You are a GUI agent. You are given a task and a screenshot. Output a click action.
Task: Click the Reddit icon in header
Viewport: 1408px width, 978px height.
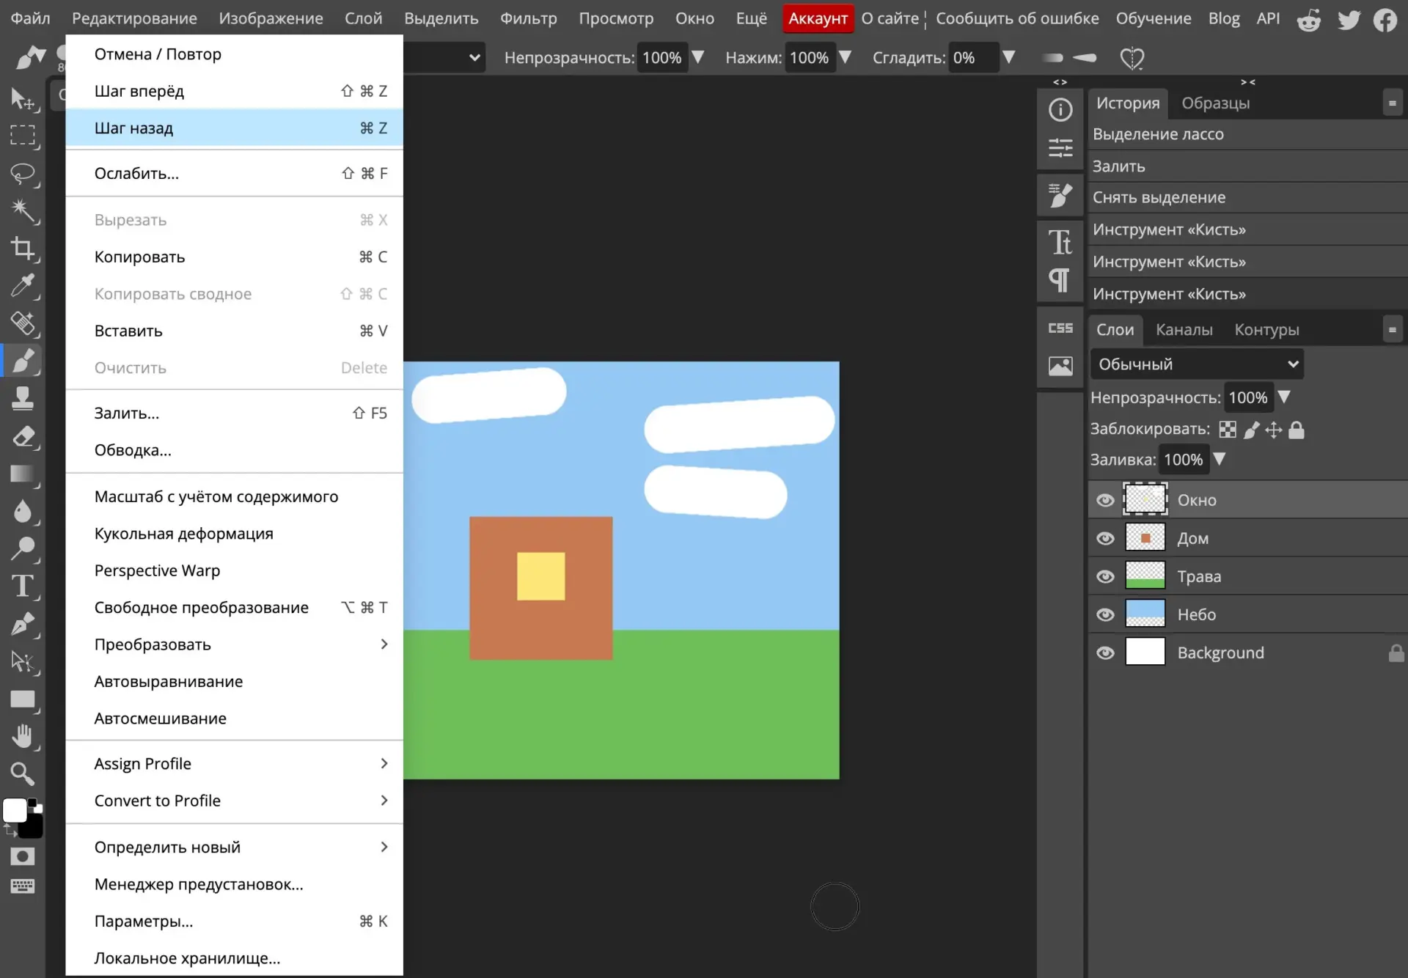(1309, 19)
